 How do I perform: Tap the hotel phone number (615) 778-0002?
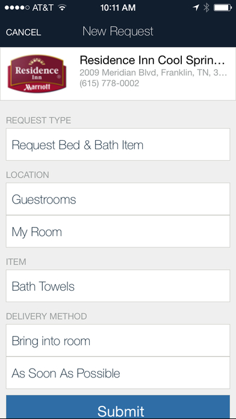tap(110, 83)
